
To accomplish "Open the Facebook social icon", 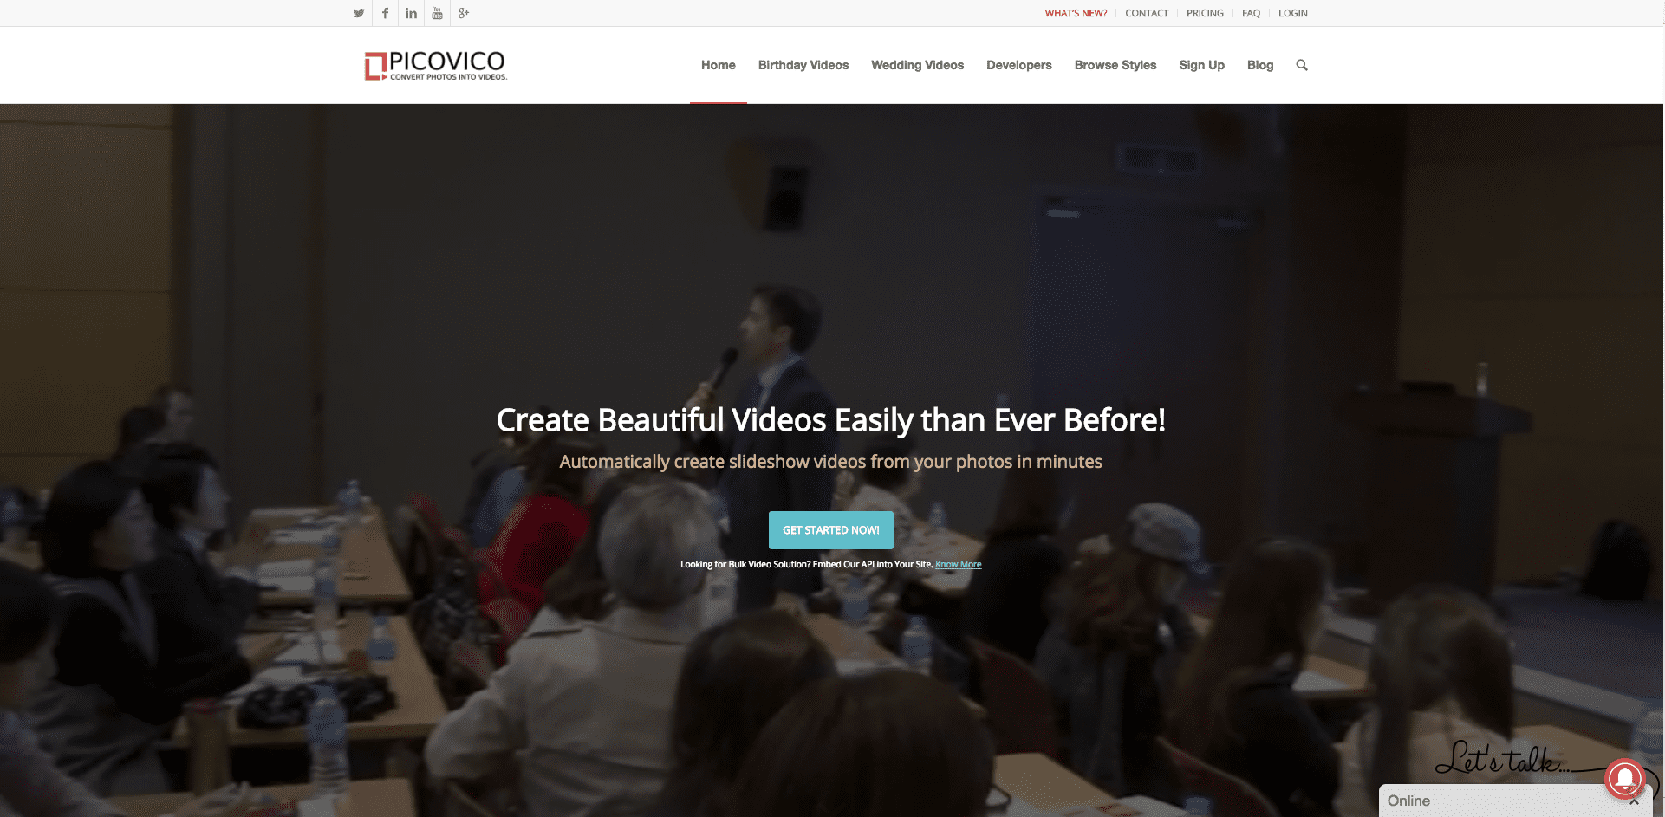I will pos(385,13).
